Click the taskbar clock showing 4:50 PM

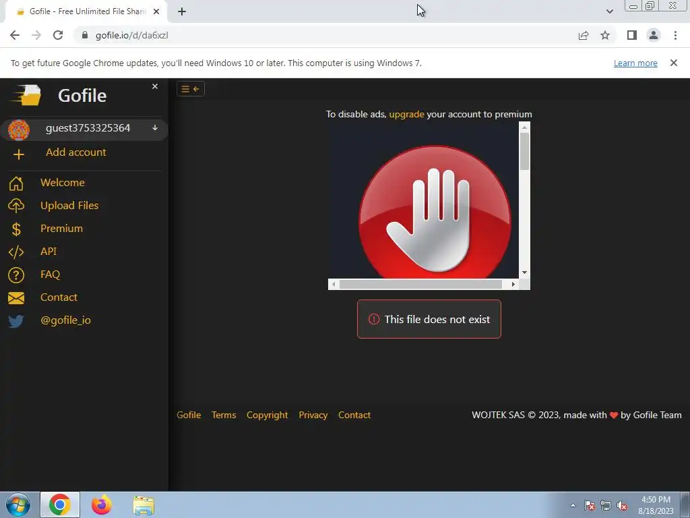point(656,505)
